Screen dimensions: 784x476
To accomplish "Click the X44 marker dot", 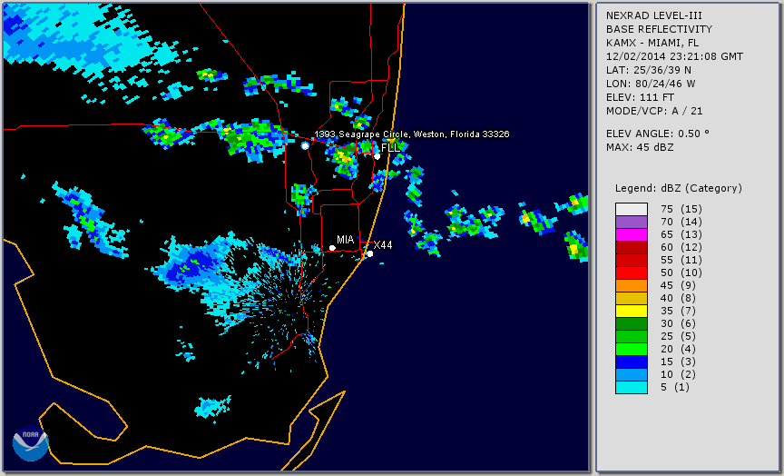I will pyautogui.click(x=370, y=253).
